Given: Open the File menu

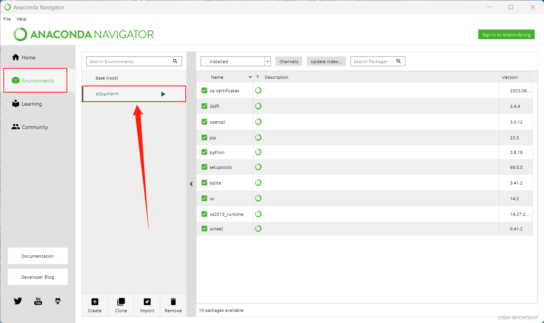Looking at the screenshot, I should [x=7, y=19].
